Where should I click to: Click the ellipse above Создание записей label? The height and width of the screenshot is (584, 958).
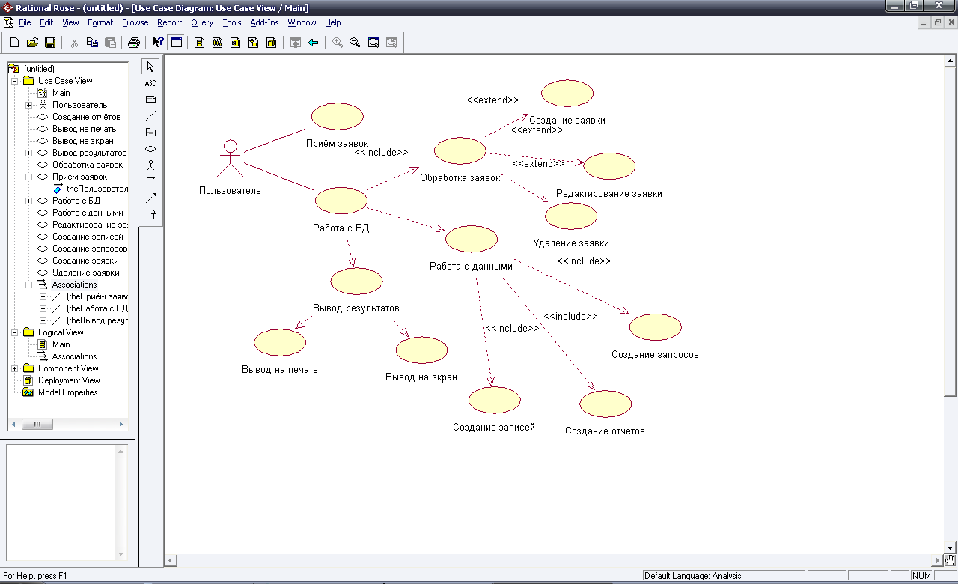494,400
